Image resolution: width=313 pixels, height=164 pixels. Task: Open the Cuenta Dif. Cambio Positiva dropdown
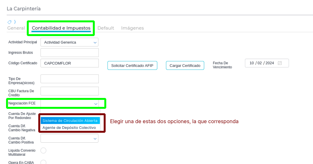point(70,138)
